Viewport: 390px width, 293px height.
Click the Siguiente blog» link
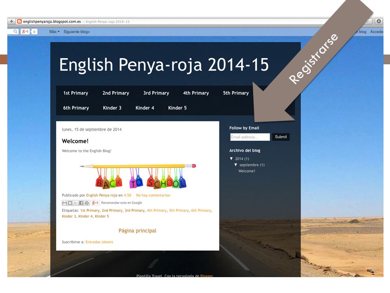click(77, 32)
